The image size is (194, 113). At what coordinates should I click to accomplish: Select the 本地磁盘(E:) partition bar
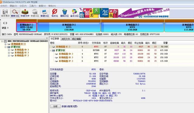tap(132, 26)
